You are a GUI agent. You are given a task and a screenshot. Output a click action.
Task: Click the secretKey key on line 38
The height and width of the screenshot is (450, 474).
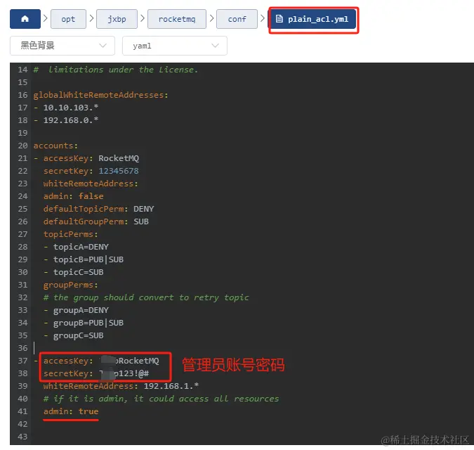(68, 373)
